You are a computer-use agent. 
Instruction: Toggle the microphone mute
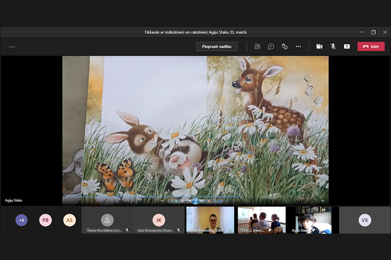coord(333,46)
